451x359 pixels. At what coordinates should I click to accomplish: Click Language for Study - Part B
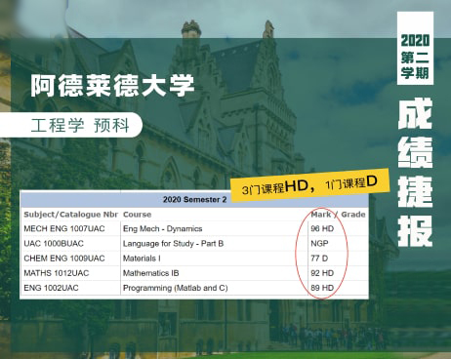(173, 244)
